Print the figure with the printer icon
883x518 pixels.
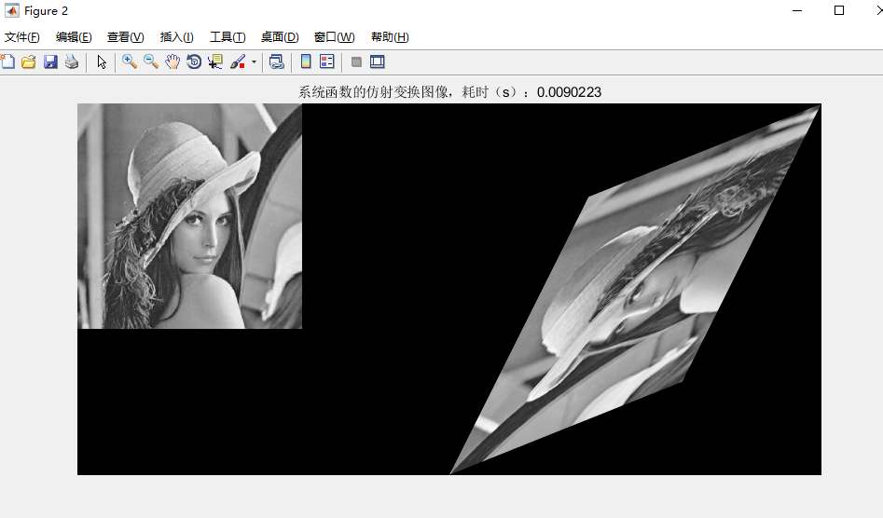(72, 61)
